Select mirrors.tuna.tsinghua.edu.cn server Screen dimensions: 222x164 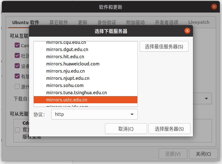(76, 93)
